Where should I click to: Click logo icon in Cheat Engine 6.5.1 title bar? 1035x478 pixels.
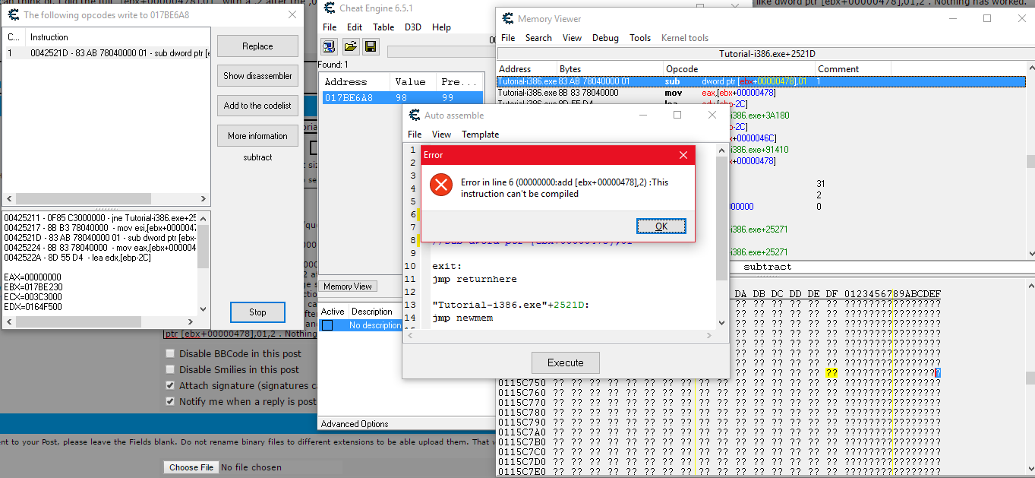coord(329,8)
